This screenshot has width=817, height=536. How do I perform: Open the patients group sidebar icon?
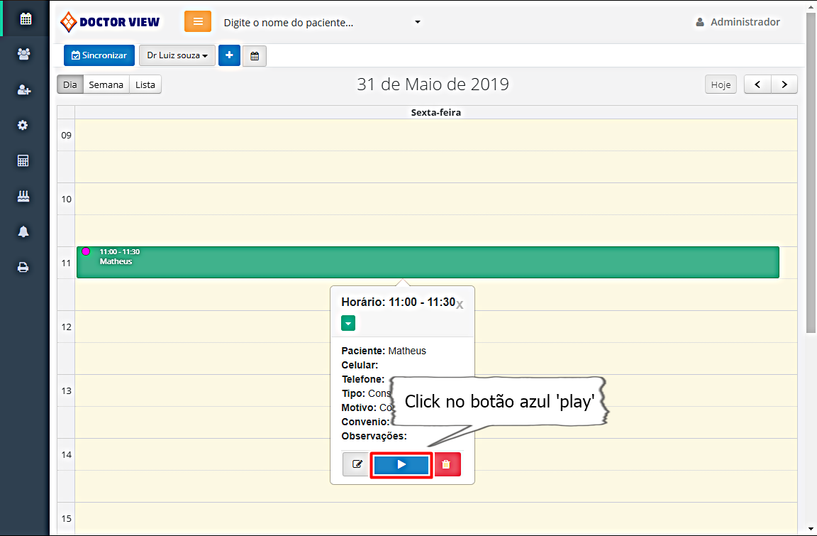(24, 54)
